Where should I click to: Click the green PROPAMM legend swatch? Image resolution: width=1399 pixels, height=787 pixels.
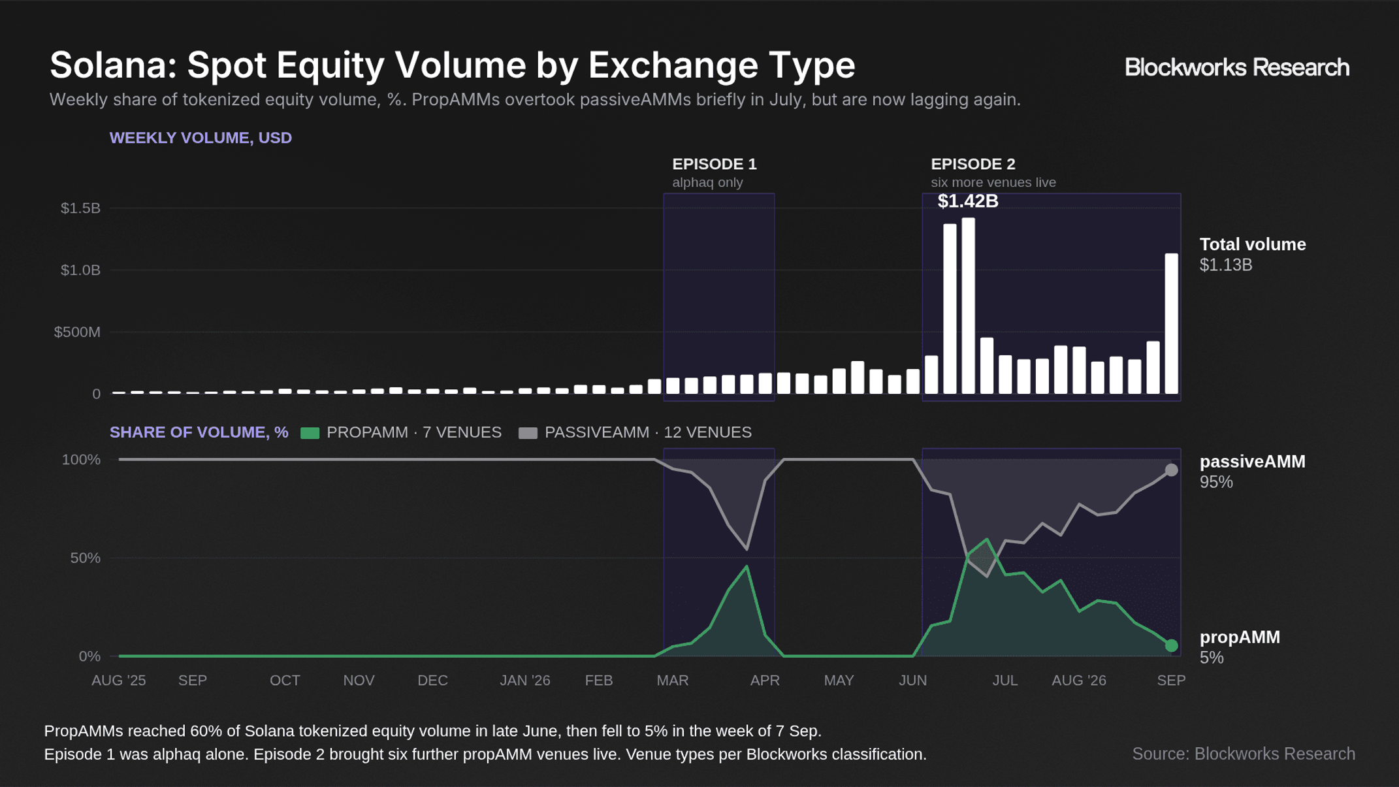click(310, 433)
